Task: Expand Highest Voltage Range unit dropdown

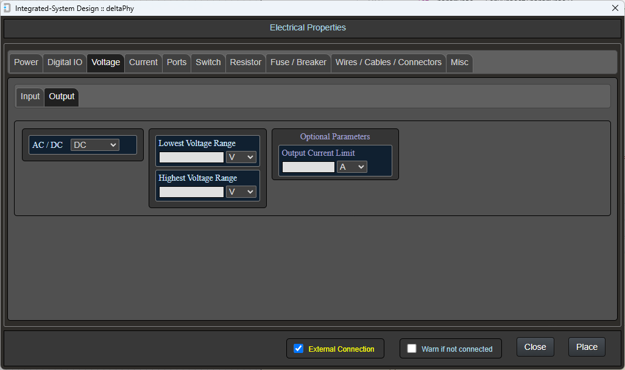Action: [x=241, y=192]
